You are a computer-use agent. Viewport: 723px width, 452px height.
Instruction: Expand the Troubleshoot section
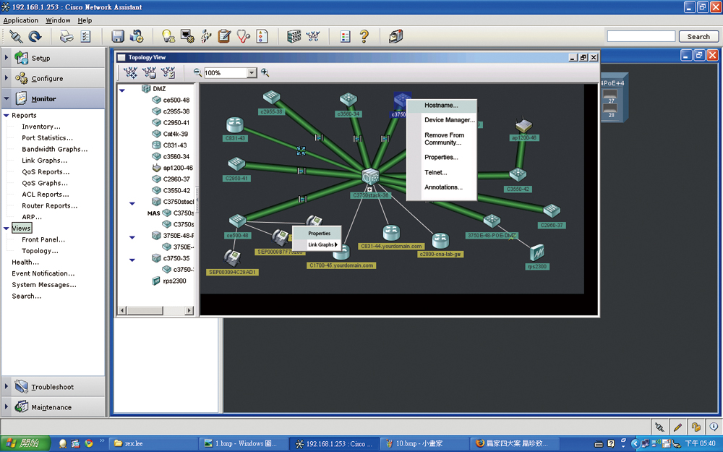click(7, 386)
